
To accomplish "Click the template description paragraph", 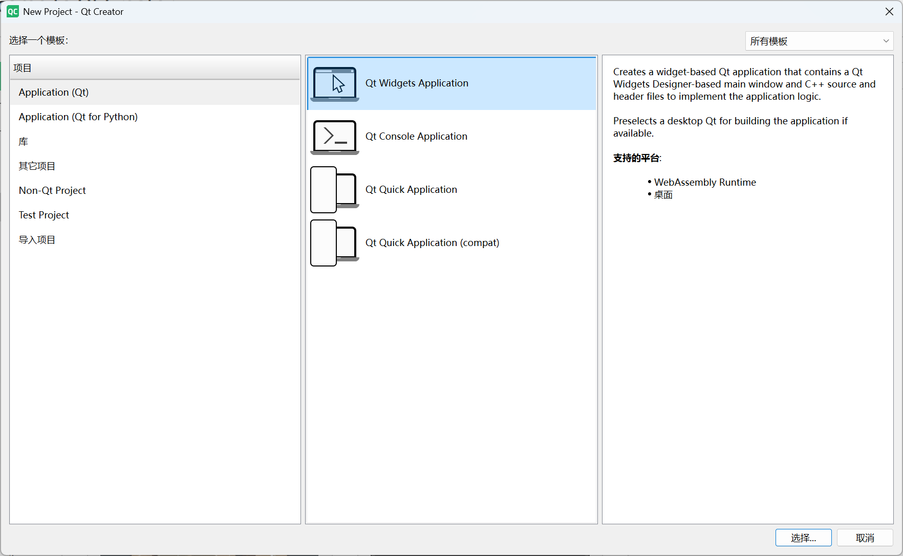I will [x=744, y=84].
